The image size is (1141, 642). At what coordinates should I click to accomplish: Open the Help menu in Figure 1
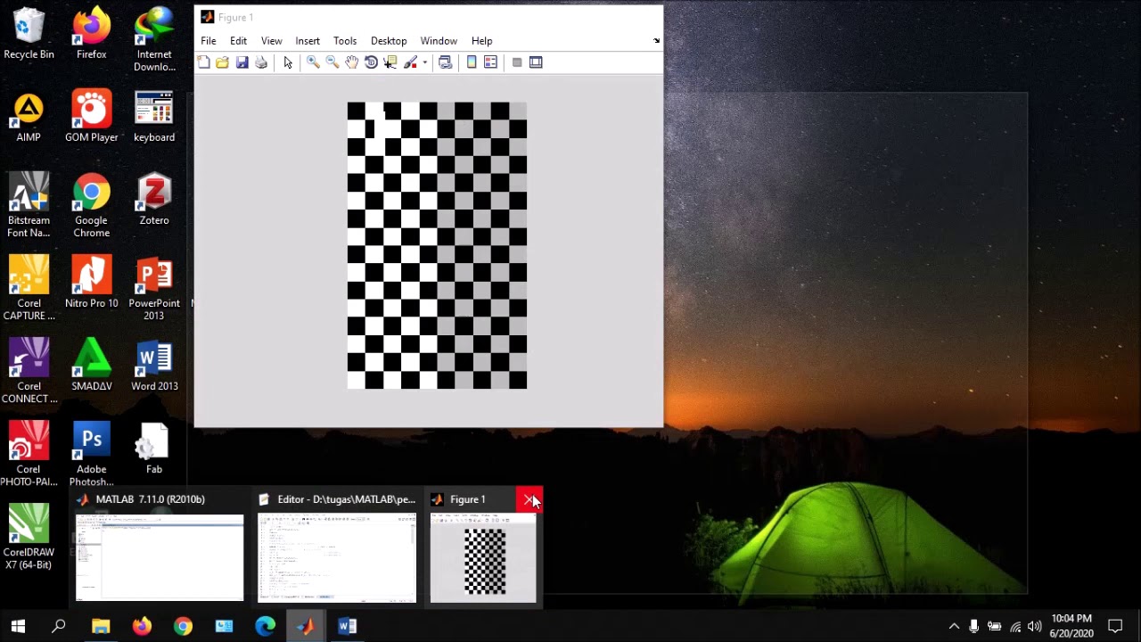(x=481, y=41)
